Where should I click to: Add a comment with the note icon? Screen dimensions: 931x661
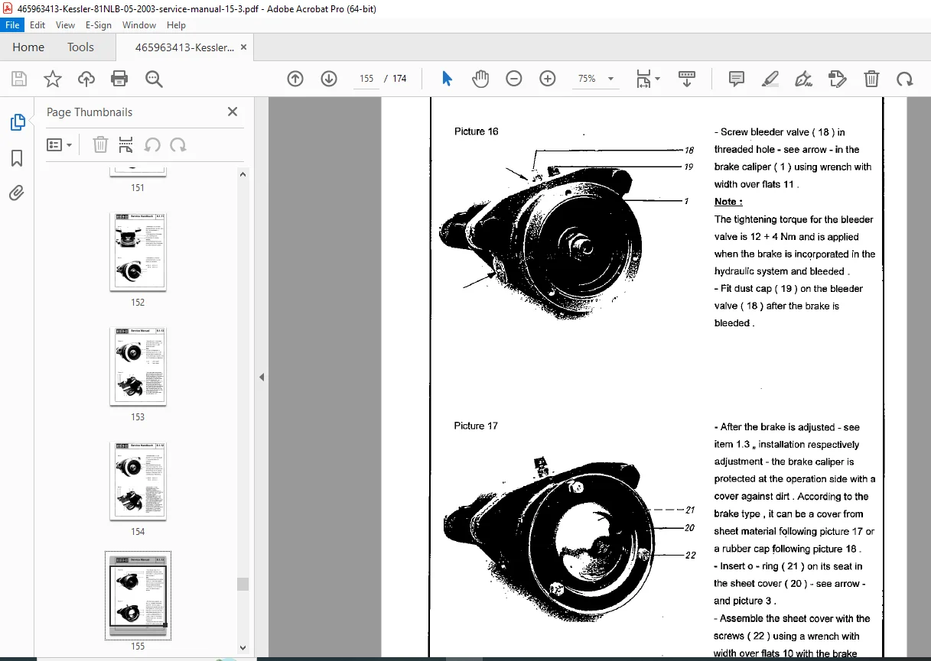point(737,79)
